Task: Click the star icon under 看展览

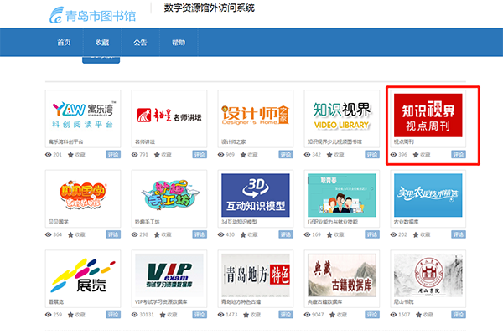Action: [70, 315]
